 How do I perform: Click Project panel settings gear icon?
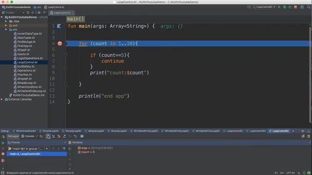pyautogui.click(x=39, y=13)
